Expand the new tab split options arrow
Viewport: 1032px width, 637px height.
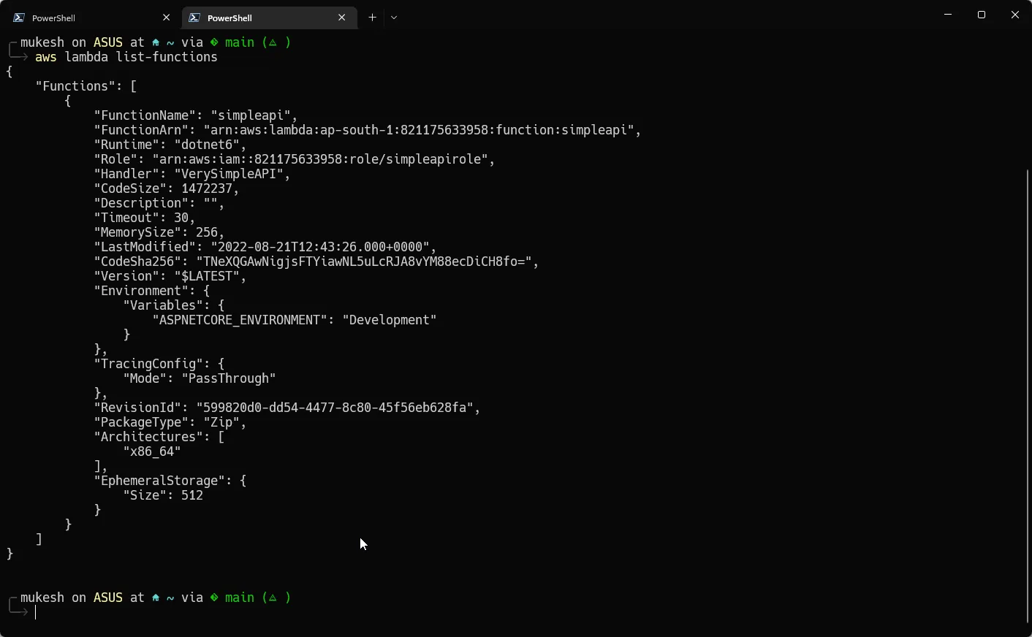click(x=394, y=17)
